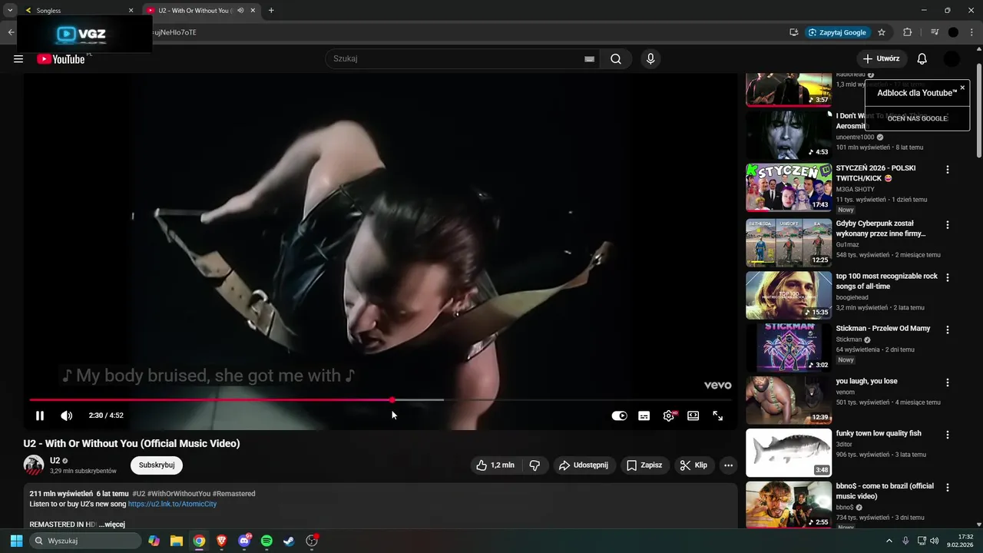Viewport: 983px width, 553px height.
Task: Start voice search with microphone icon
Action: click(650, 59)
